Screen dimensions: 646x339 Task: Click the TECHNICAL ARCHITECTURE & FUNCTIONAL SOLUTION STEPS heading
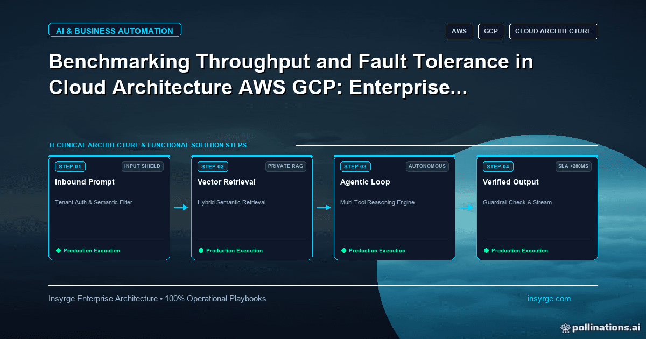click(148, 145)
